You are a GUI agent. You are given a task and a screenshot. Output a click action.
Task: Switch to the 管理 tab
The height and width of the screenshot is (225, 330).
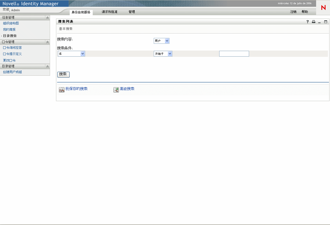[132, 12]
